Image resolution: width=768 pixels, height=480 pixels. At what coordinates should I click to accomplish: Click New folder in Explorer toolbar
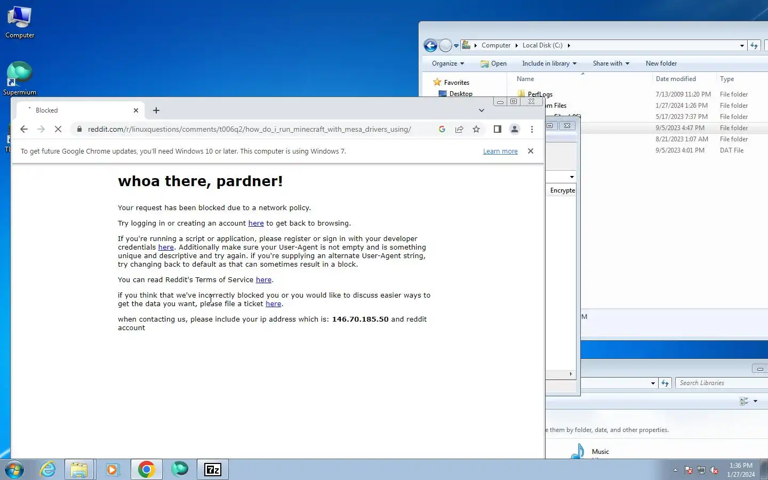661,63
